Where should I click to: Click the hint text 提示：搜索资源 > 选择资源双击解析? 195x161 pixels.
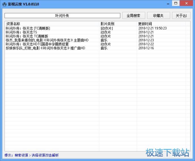[32, 155]
